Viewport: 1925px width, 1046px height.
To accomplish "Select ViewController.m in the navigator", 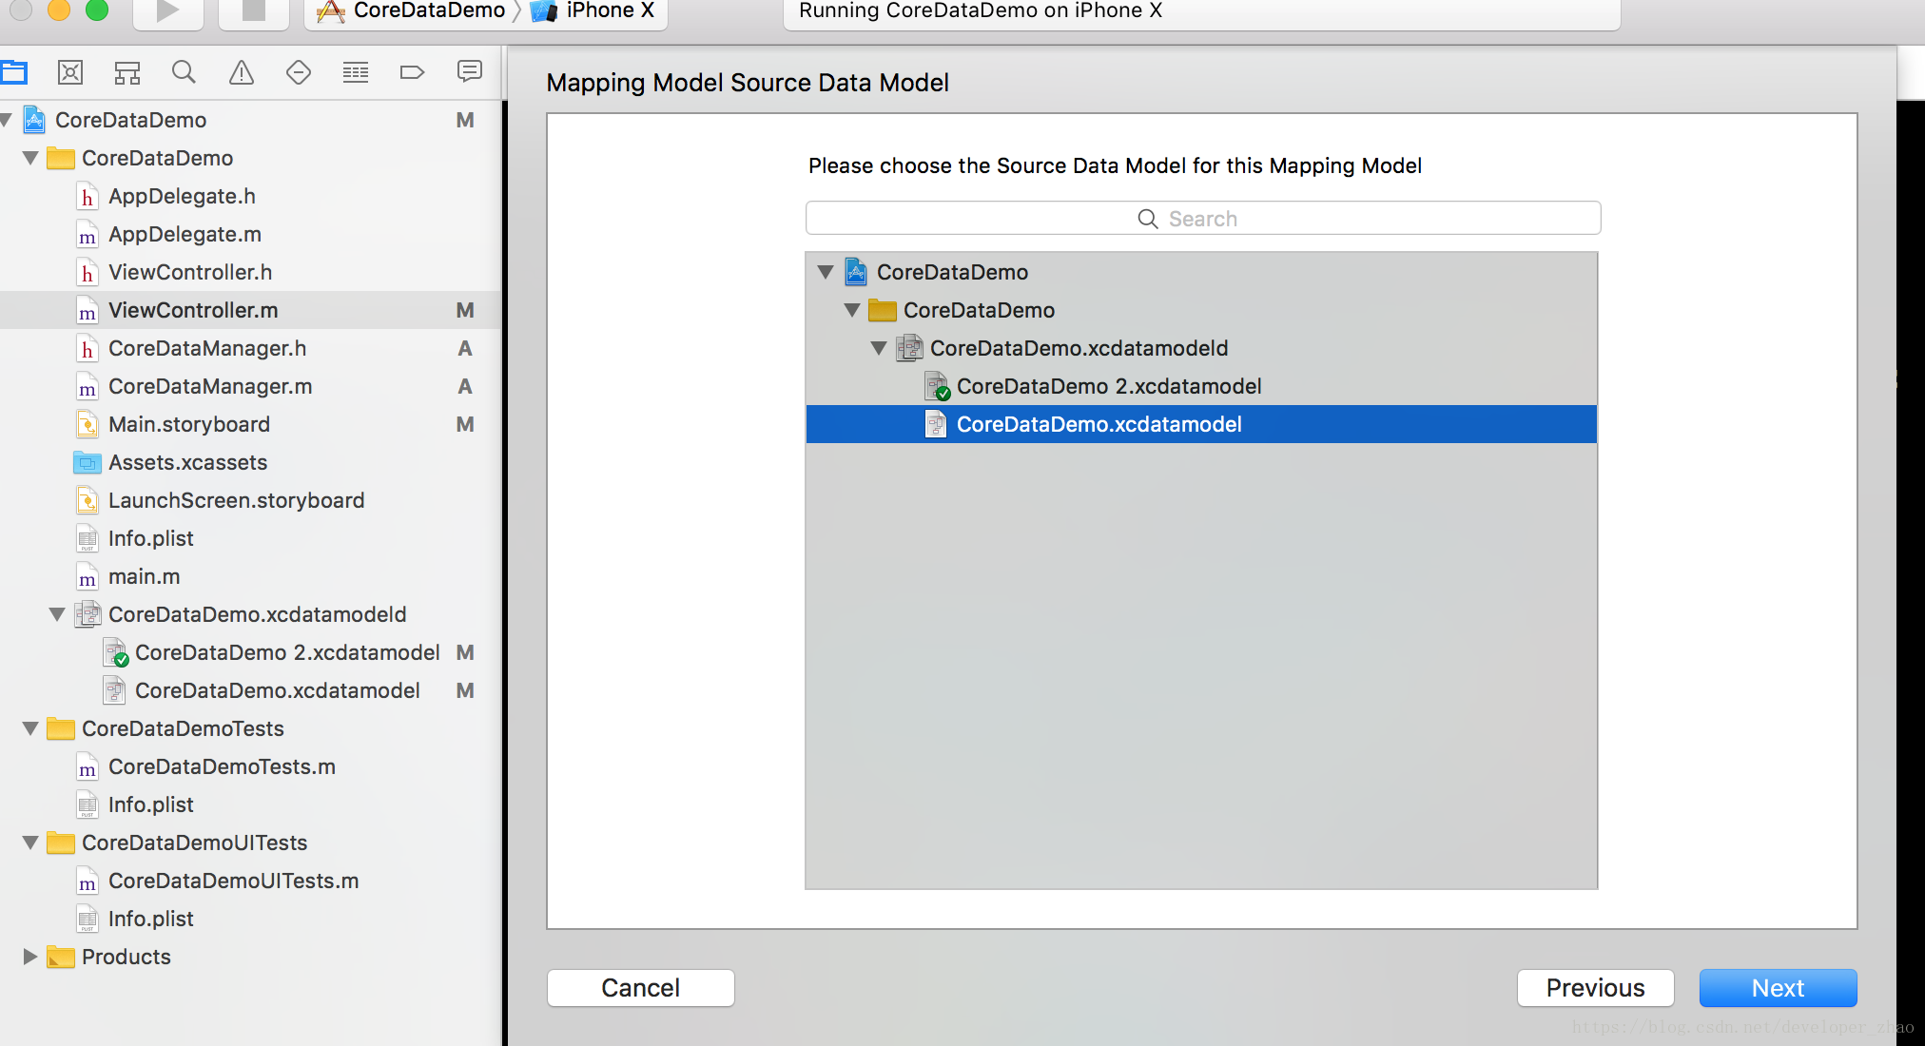I will (249, 310).
